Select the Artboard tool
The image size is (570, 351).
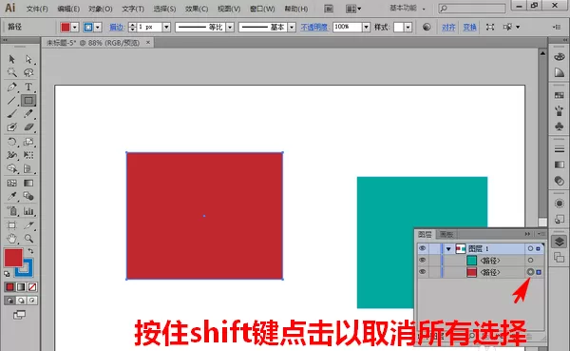coord(11,225)
